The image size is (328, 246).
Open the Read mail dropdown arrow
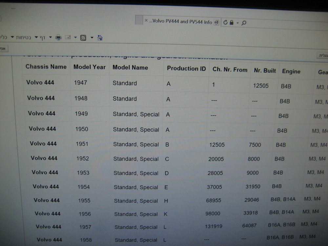coord(75,37)
